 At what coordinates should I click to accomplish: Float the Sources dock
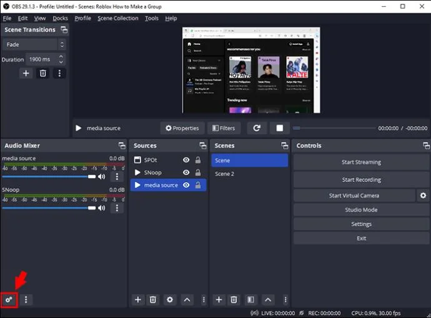pos(203,146)
